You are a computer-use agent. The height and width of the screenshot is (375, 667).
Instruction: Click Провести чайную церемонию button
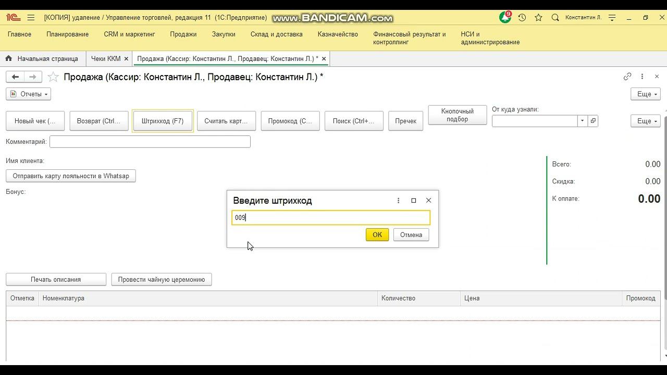[x=162, y=280]
